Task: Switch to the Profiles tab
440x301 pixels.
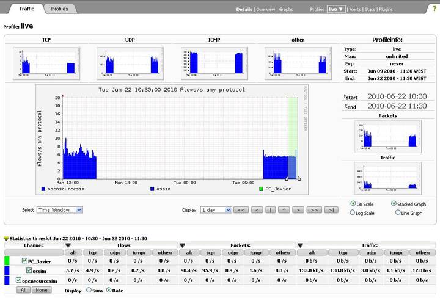Action: (x=60, y=9)
